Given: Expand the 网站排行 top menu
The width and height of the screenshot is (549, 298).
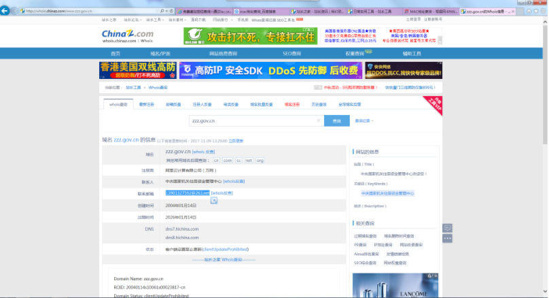Looking at the screenshot, I should click(x=222, y=20).
